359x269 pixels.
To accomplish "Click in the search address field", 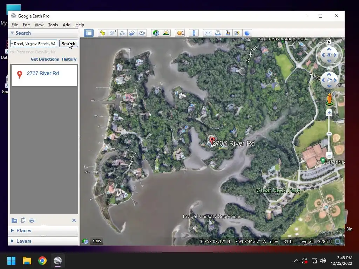I will point(34,44).
